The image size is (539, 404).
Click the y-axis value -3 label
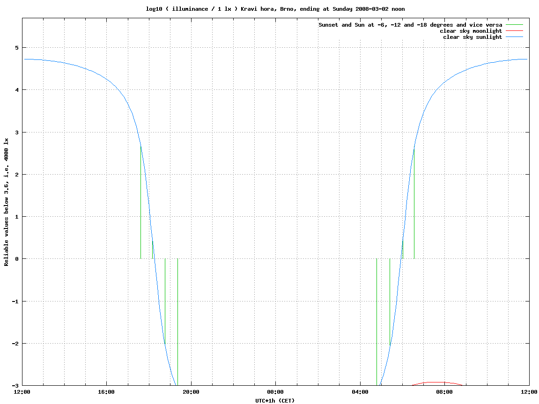(15, 386)
